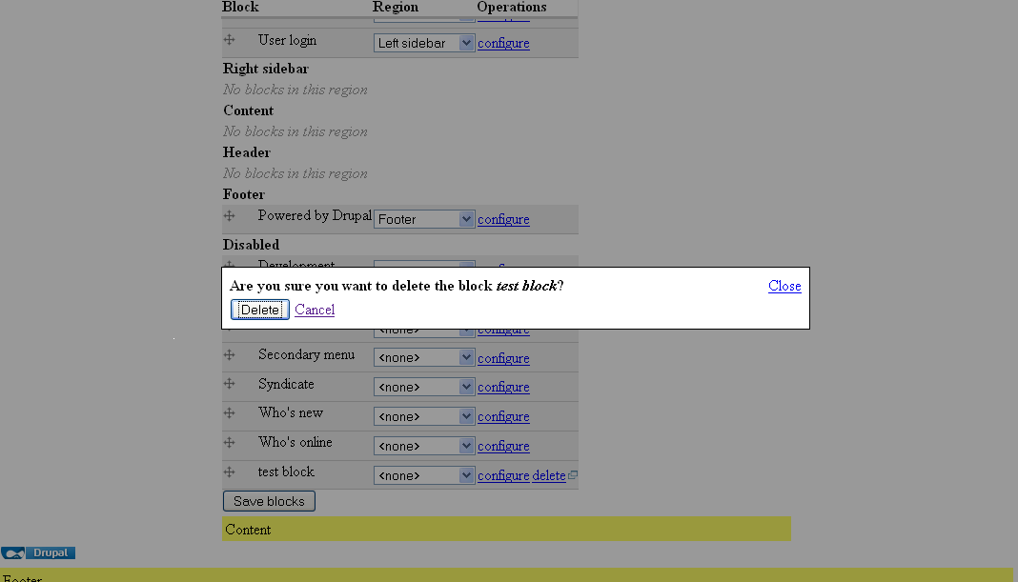Image resolution: width=1018 pixels, height=582 pixels.
Task: Open the Who's online region dropdown
Action: click(x=424, y=446)
